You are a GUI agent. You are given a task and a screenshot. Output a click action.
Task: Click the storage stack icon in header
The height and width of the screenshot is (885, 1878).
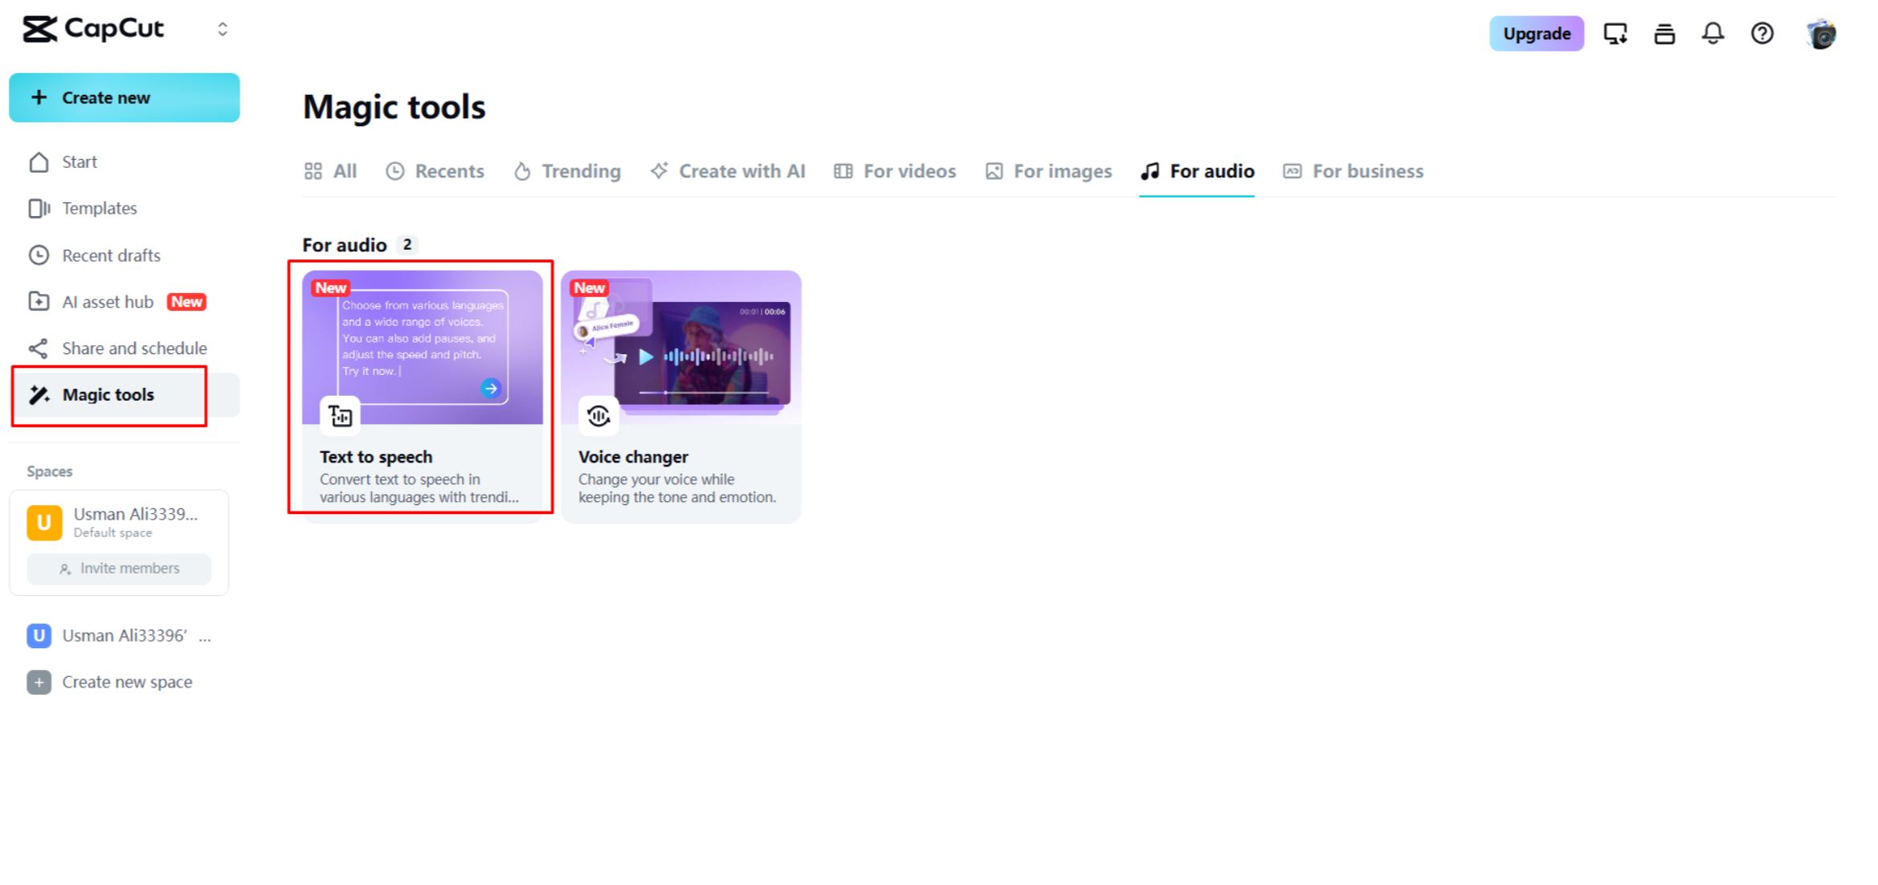coord(1664,34)
